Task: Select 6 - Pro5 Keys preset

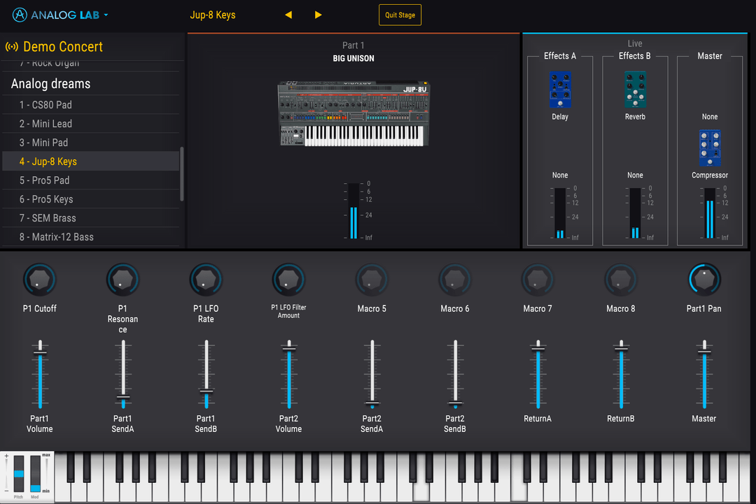Action: tap(90, 199)
